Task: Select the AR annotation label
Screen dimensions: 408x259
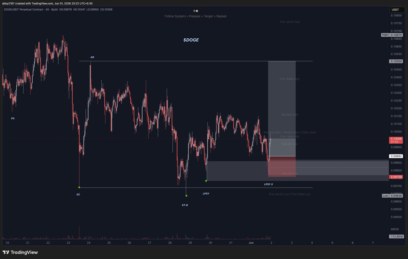Action: pyautogui.click(x=92, y=57)
